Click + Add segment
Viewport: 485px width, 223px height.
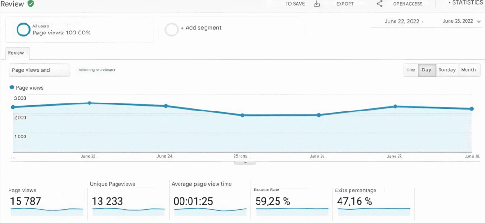click(x=201, y=28)
